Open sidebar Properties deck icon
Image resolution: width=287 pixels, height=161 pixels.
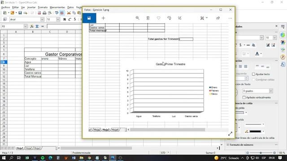point(283,35)
